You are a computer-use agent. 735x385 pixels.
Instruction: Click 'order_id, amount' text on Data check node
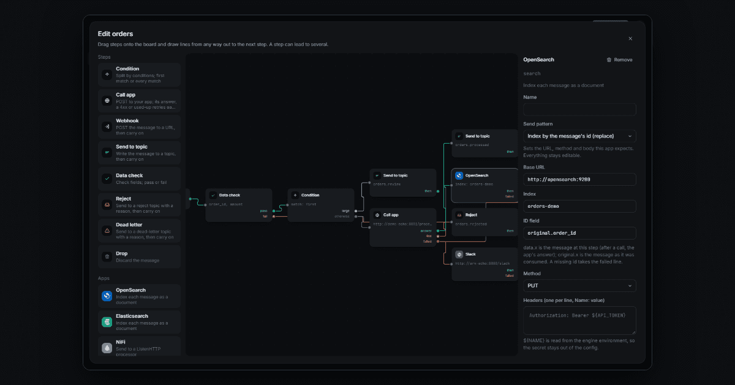tap(225, 204)
